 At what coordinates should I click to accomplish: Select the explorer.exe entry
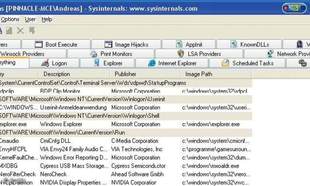[x=13, y=124]
